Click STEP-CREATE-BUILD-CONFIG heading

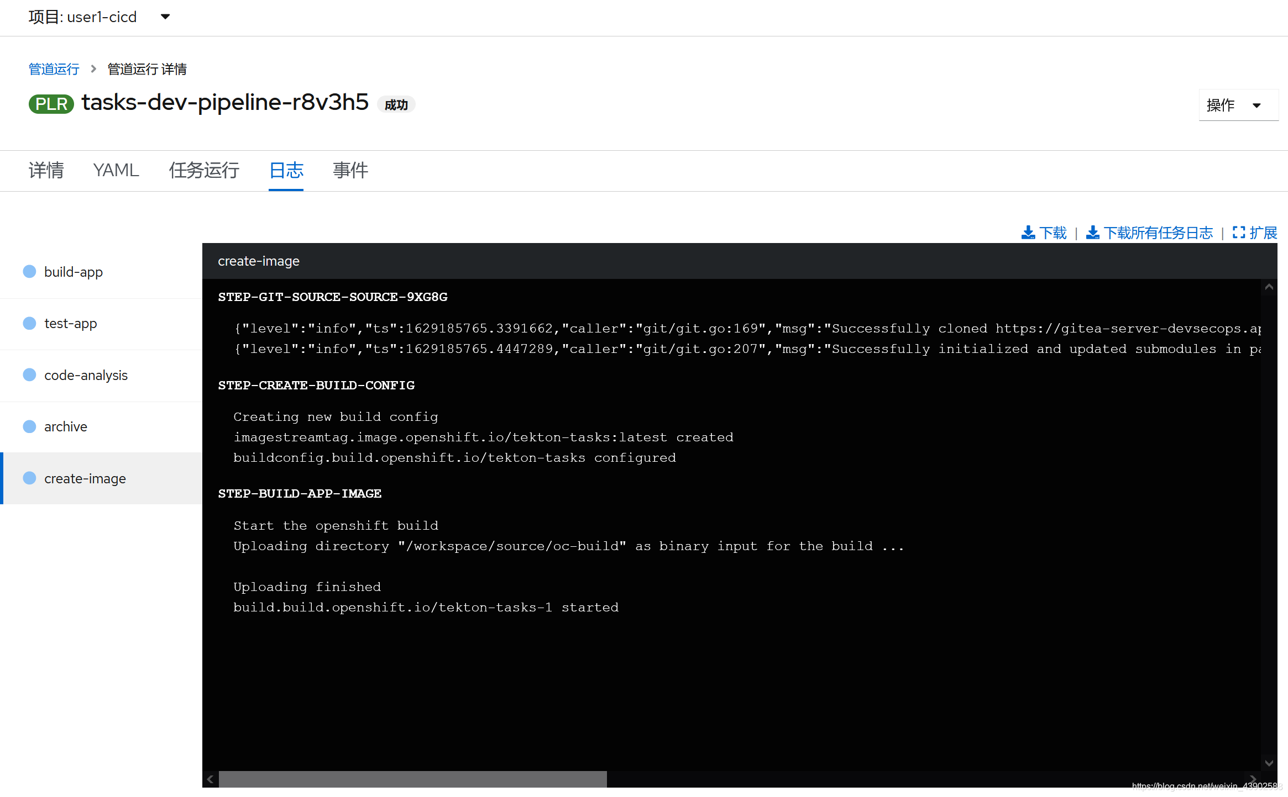coord(316,386)
